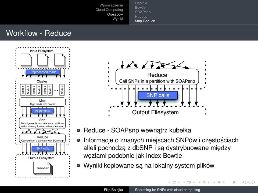Click the Node N box in Cluster
Screen dimensions: 258x193
[62, 90]
